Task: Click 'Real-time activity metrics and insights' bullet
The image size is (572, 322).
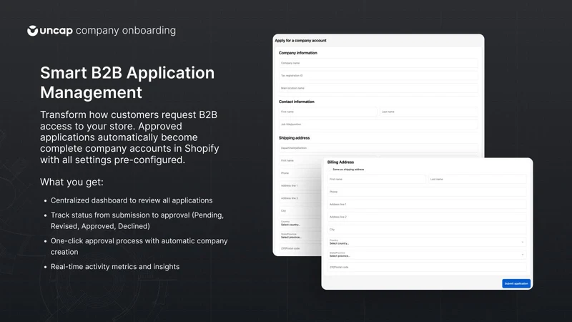Action: [115, 266]
